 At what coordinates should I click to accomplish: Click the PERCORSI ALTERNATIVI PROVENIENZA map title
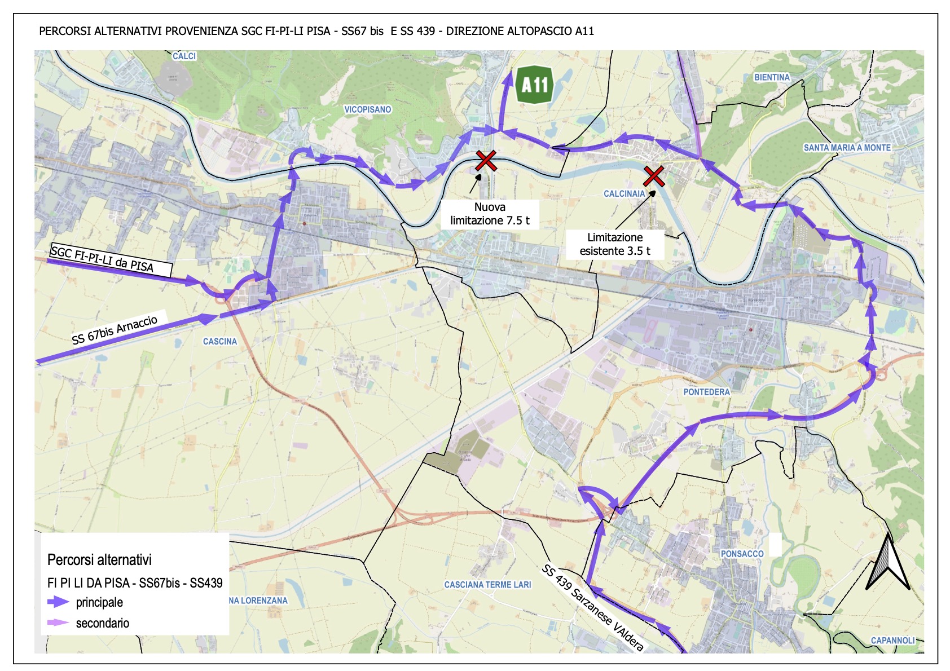[x=316, y=31]
